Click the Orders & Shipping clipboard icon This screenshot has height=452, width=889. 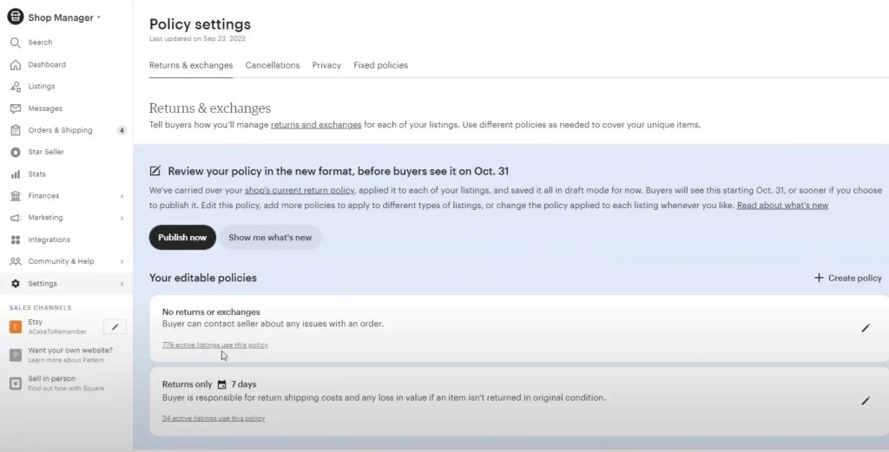click(16, 130)
